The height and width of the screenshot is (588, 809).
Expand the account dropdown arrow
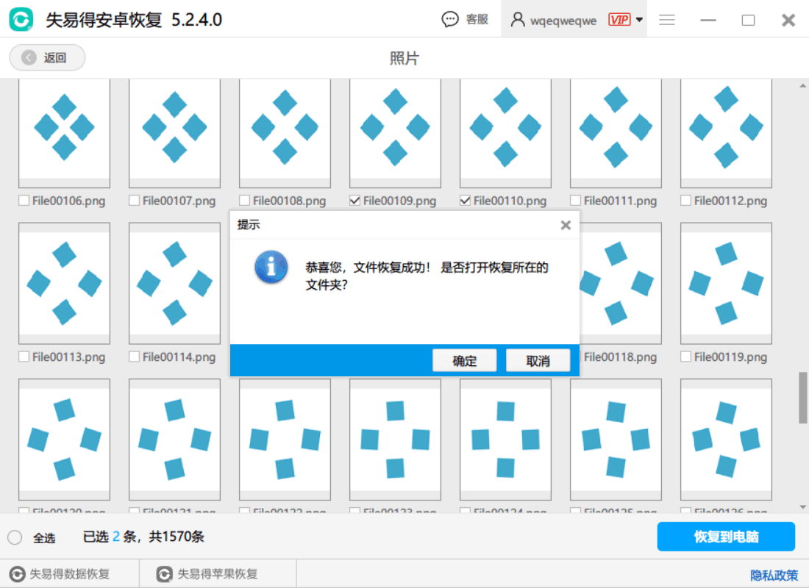click(x=639, y=20)
